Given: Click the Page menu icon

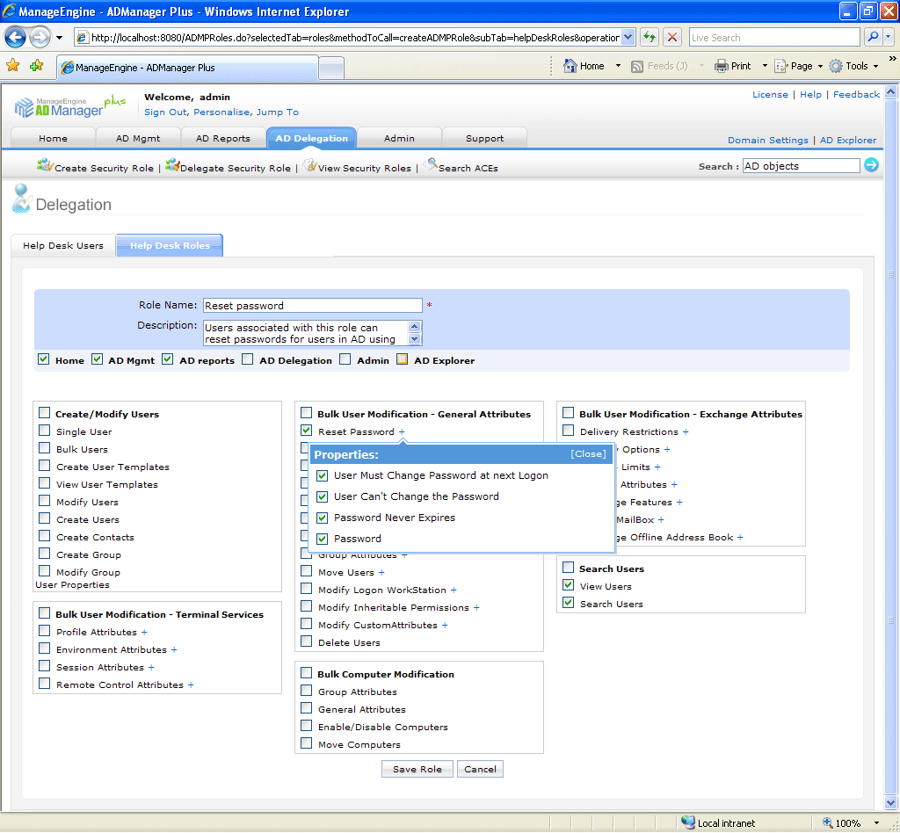Looking at the screenshot, I should [780, 66].
